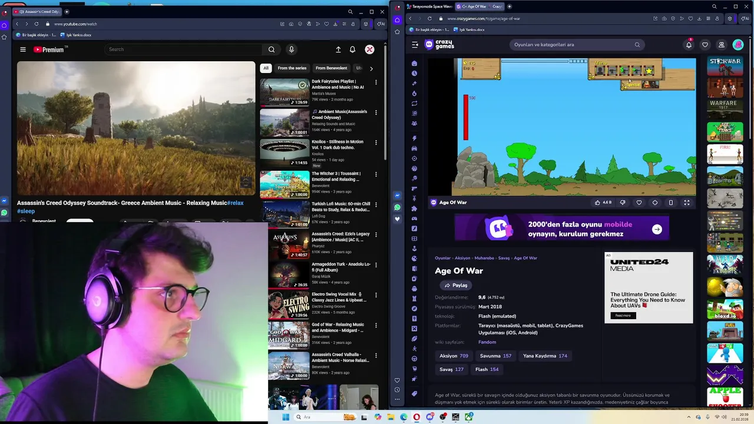Open the YouTube account avatar
The height and width of the screenshot is (424, 754).
coord(369,49)
